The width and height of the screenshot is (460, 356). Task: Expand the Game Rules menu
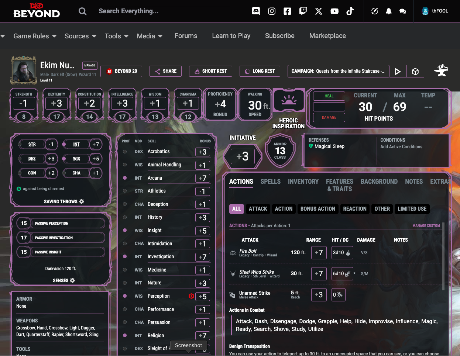(35, 36)
